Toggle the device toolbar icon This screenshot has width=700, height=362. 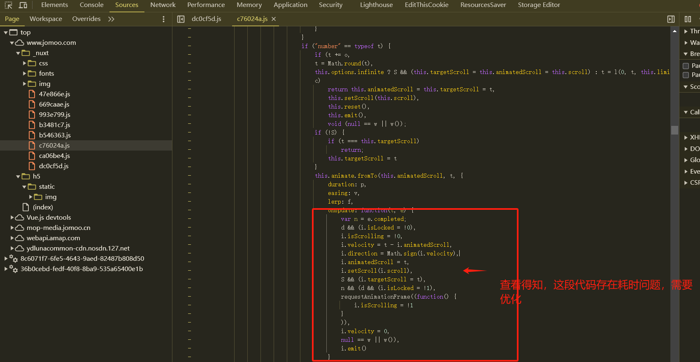23,5
